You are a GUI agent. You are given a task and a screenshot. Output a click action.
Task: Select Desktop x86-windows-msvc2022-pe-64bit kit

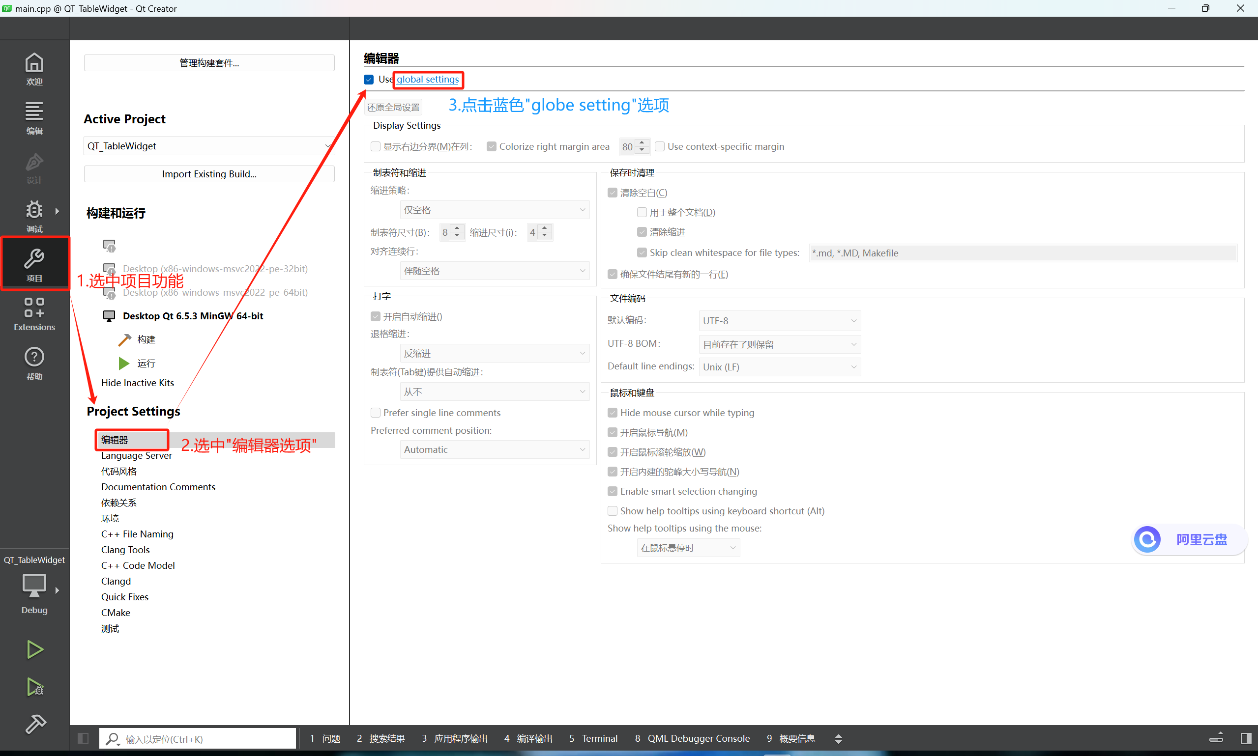click(x=215, y=292)
